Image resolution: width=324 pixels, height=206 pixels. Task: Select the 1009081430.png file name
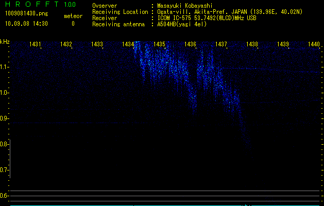coord(26,13)
